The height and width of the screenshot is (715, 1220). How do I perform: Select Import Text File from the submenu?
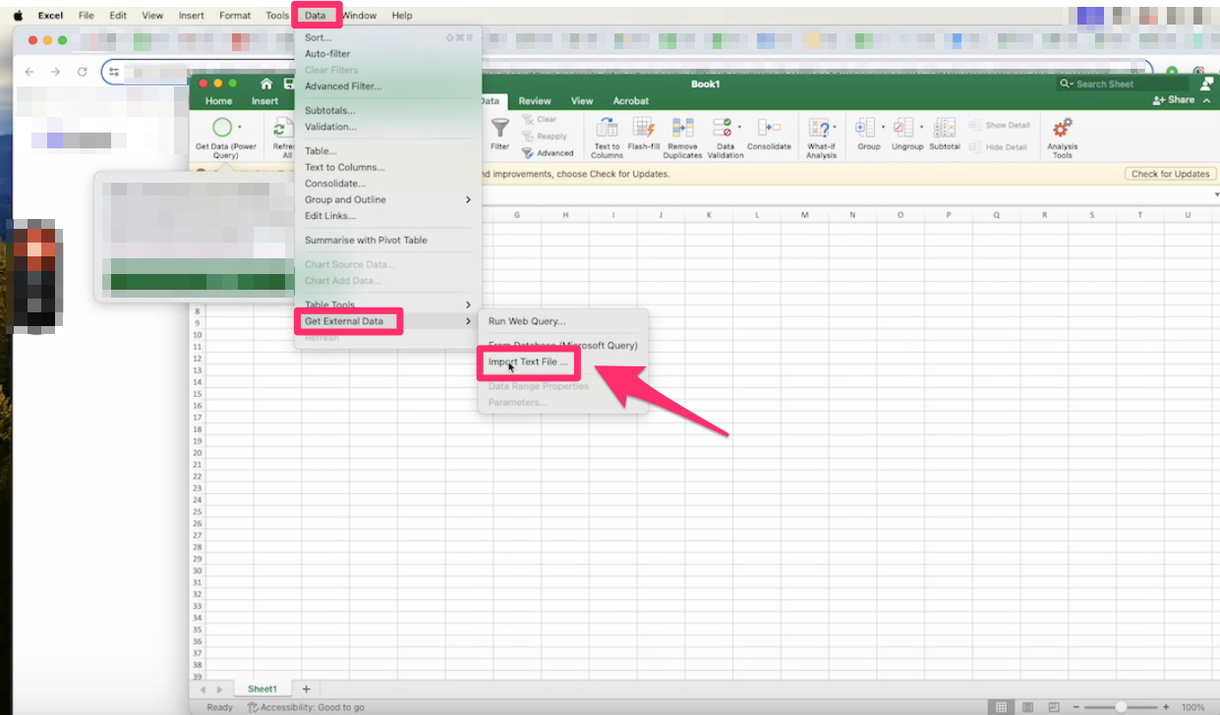tap(528, 362)
